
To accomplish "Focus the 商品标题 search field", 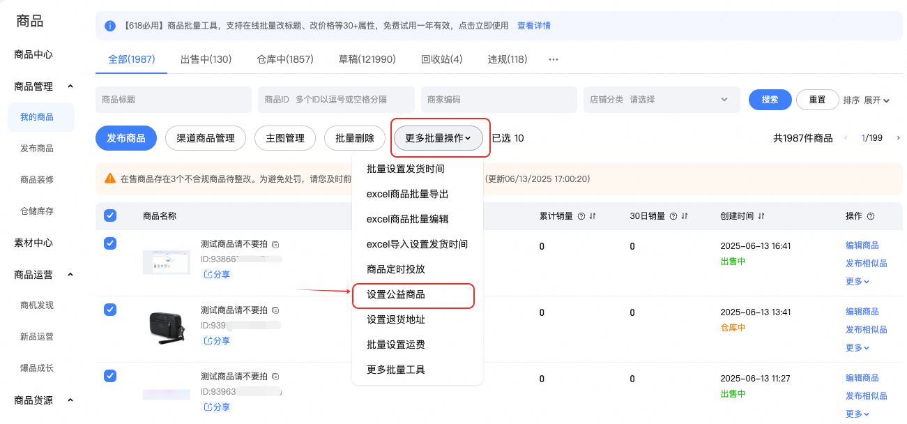I will pyautogui.click(x=174, y=100).
